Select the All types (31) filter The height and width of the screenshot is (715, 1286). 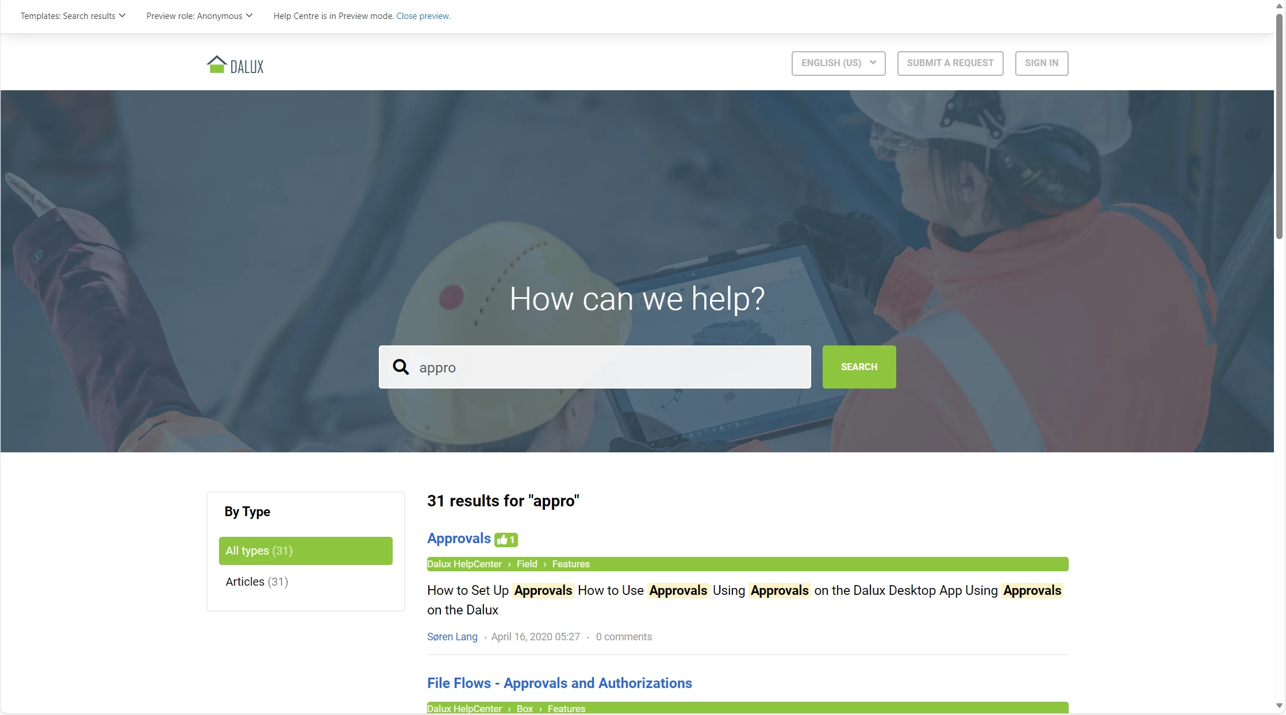click(x=305, y=551)
